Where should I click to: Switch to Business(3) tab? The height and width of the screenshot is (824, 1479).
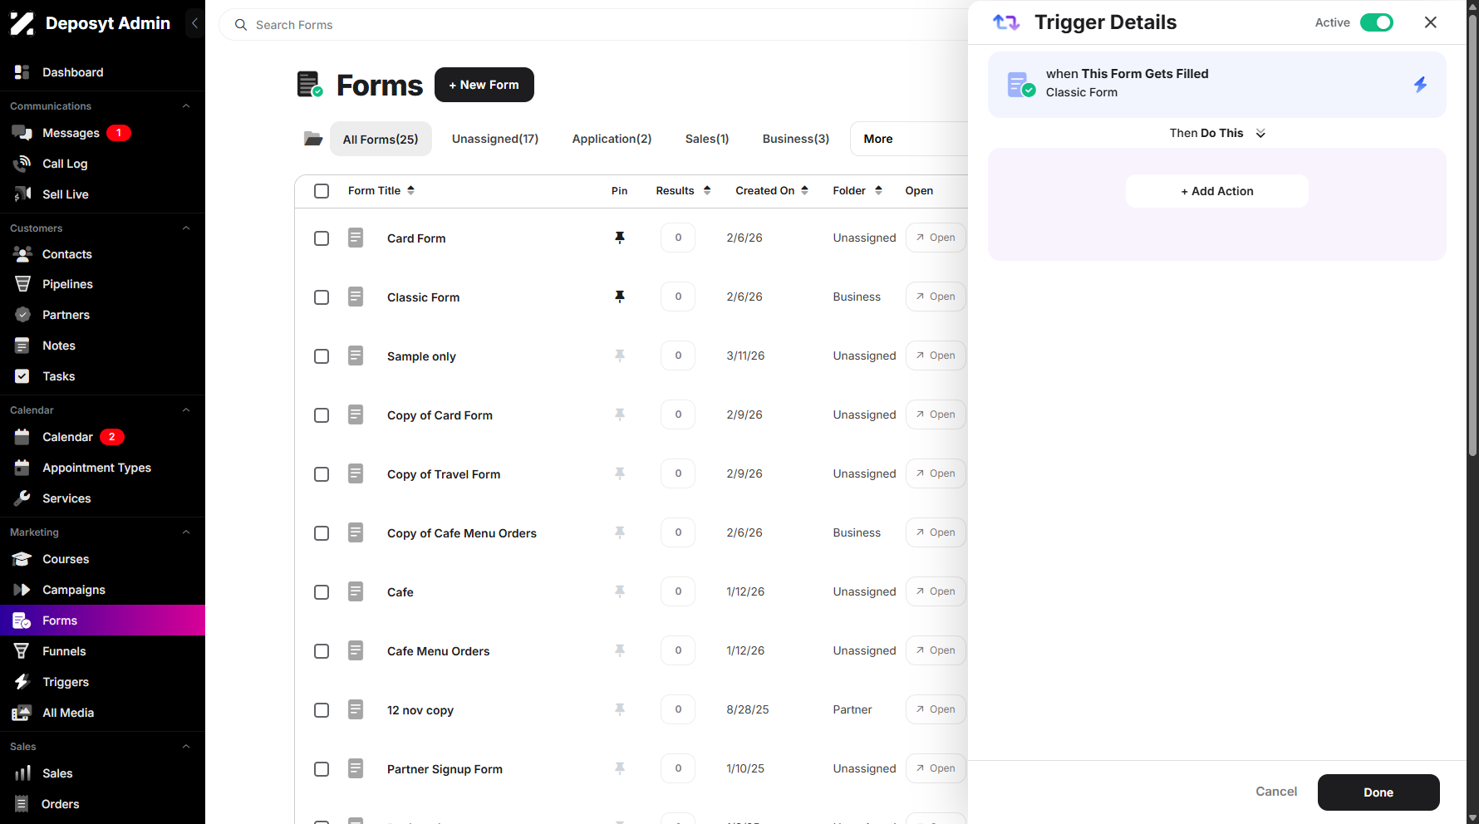796,139
